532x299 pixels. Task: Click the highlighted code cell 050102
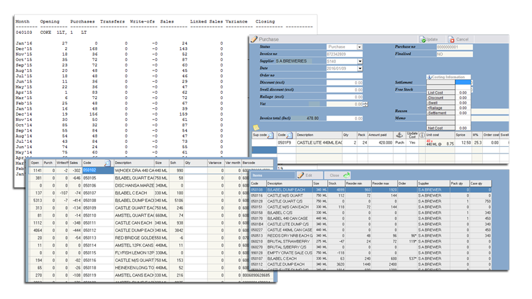98,171
